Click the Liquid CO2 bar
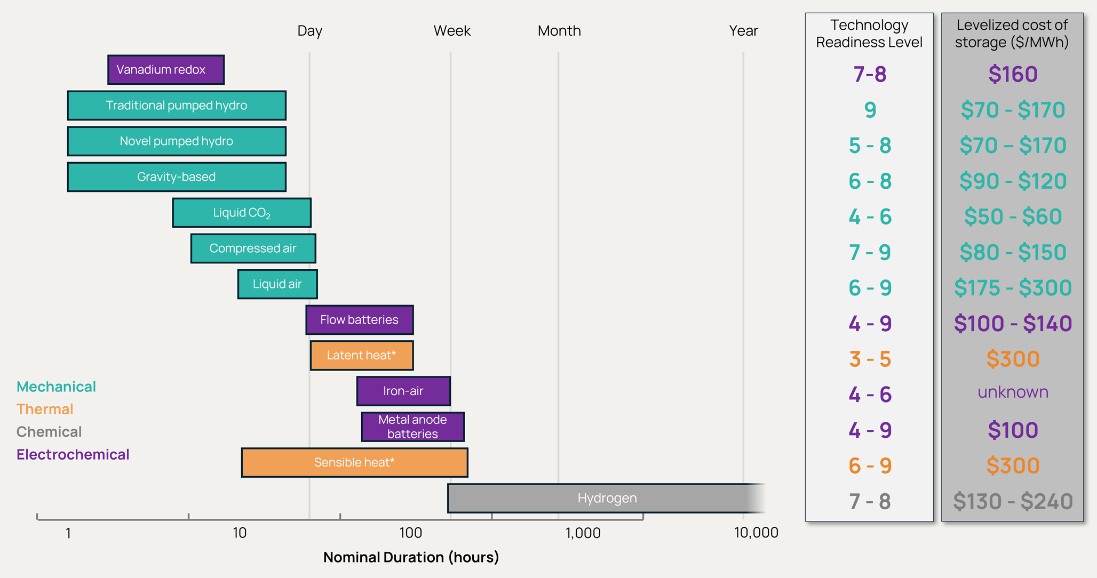This screenshot has width=1097, height=578. pyautogui.click(x=242, y=213)
